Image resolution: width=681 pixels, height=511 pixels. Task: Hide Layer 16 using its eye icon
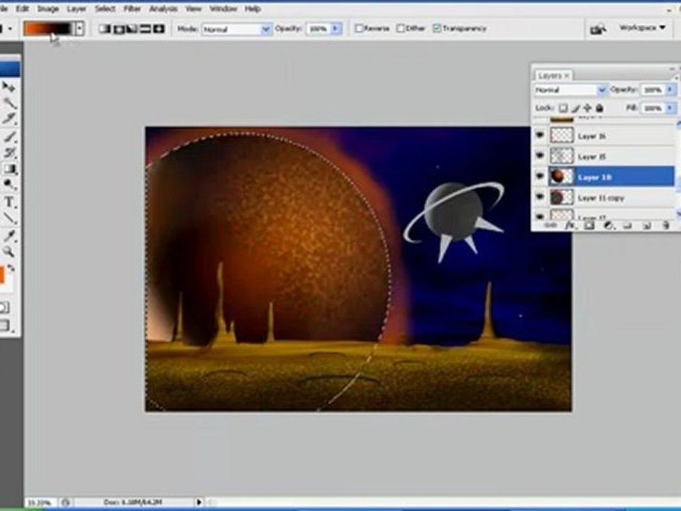540,136
